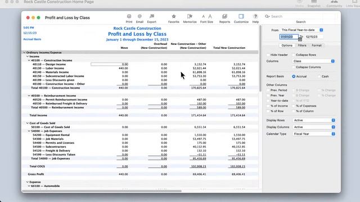Check % of Income option

tap(268, 106)
